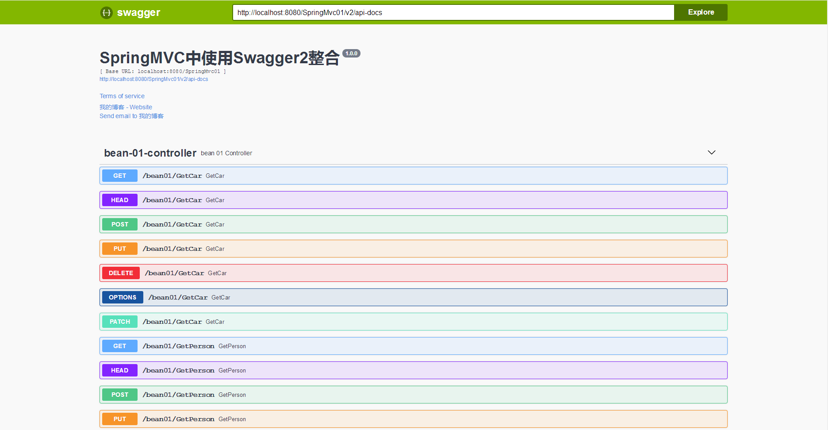The image size is (828, 430).
Task: Click /bean01/GetCar path in the PUT row
Action: [172, 249]
